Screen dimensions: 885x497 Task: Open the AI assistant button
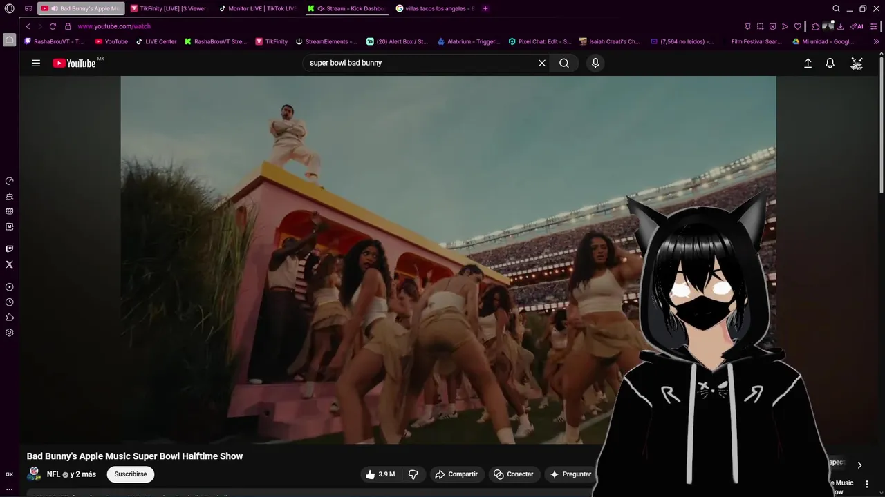[857, 26]
